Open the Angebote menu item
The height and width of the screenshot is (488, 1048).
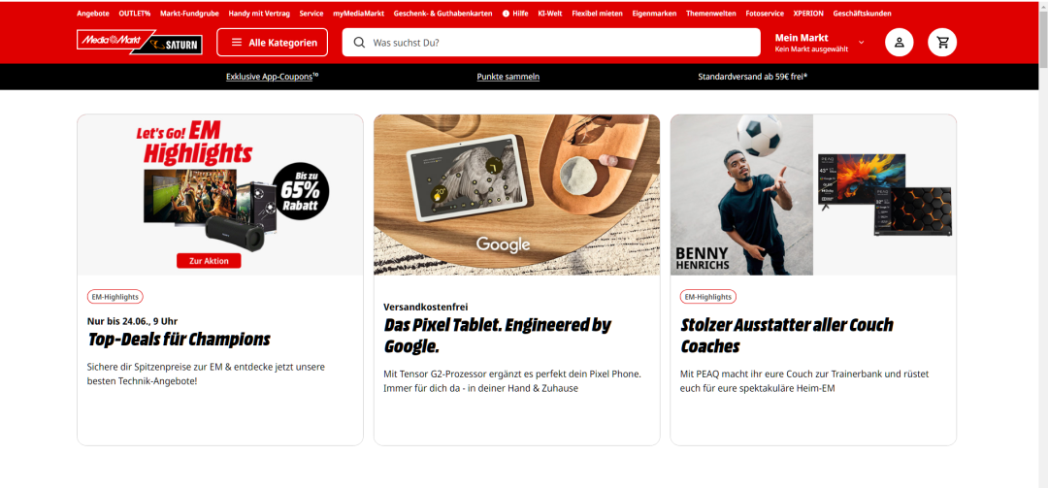(93, 14)
